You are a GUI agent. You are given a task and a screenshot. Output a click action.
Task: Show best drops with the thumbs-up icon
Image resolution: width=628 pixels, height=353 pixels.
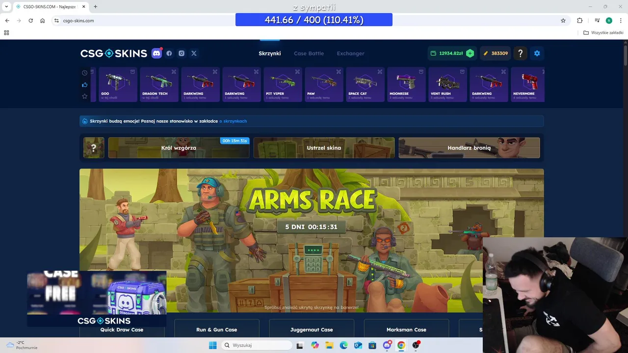(84, 84)
